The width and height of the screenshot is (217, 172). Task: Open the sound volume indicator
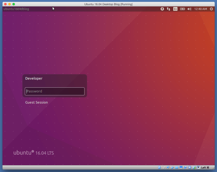189,9
